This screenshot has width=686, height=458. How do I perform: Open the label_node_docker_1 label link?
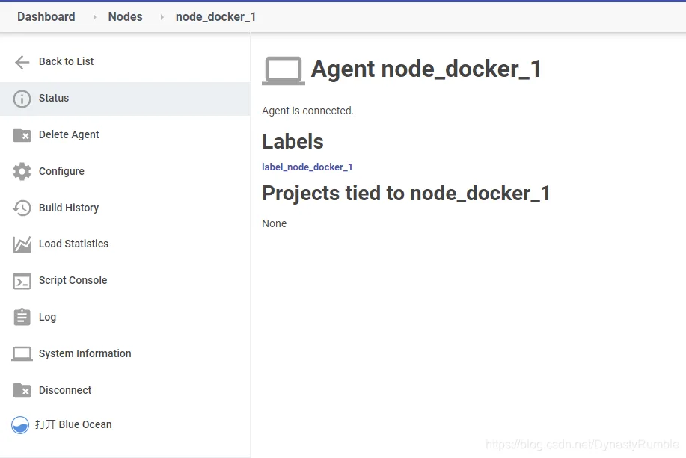click(x=307, y=167)
